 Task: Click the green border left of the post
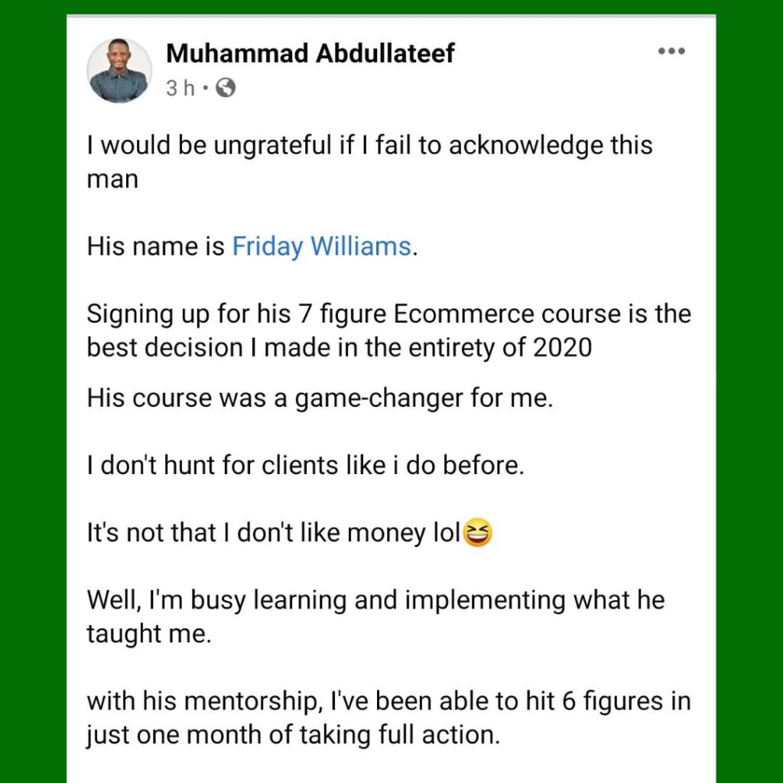coord(33,391)
